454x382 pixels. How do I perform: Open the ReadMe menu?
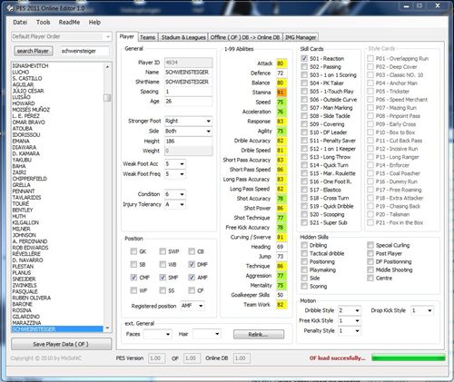pos(69,22)
